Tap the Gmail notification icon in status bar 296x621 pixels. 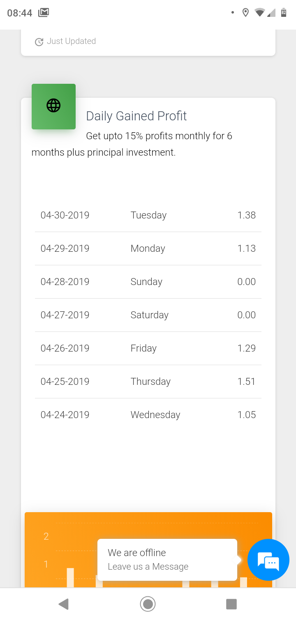pyautogui.click(x=44, y=13)
